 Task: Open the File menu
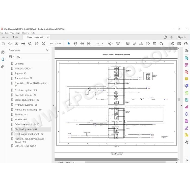pyautogui.click(x=2, y=33)
